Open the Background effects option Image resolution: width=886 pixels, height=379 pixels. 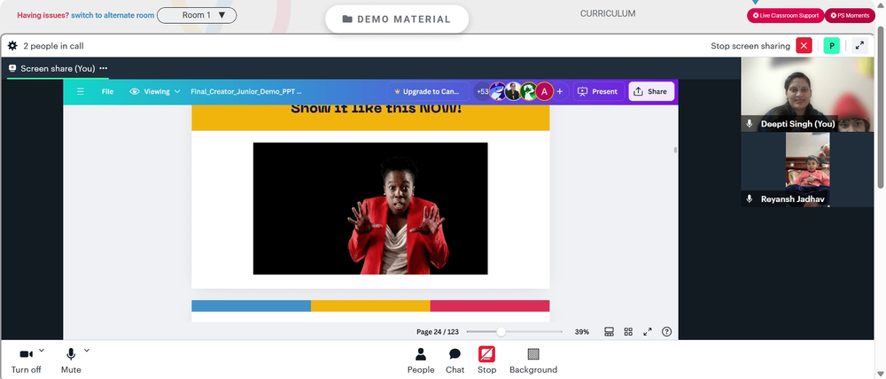[x=533, y=360]
